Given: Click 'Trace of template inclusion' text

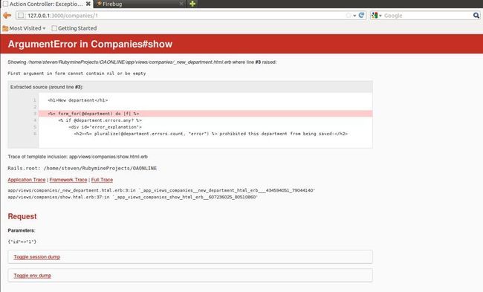Looking at the screenshot, I should click(77, 157).
